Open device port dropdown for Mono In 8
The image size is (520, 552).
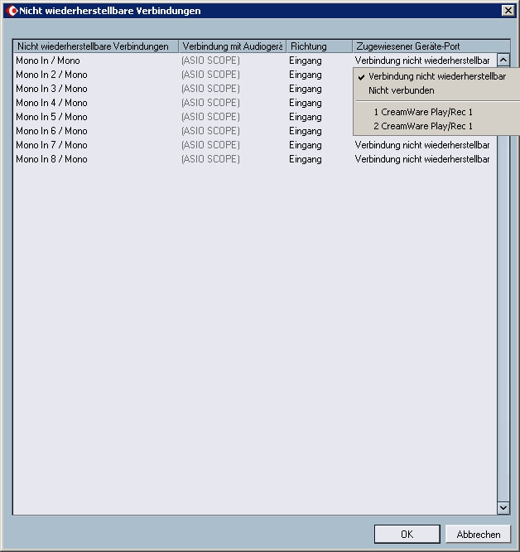click(422, 159)
